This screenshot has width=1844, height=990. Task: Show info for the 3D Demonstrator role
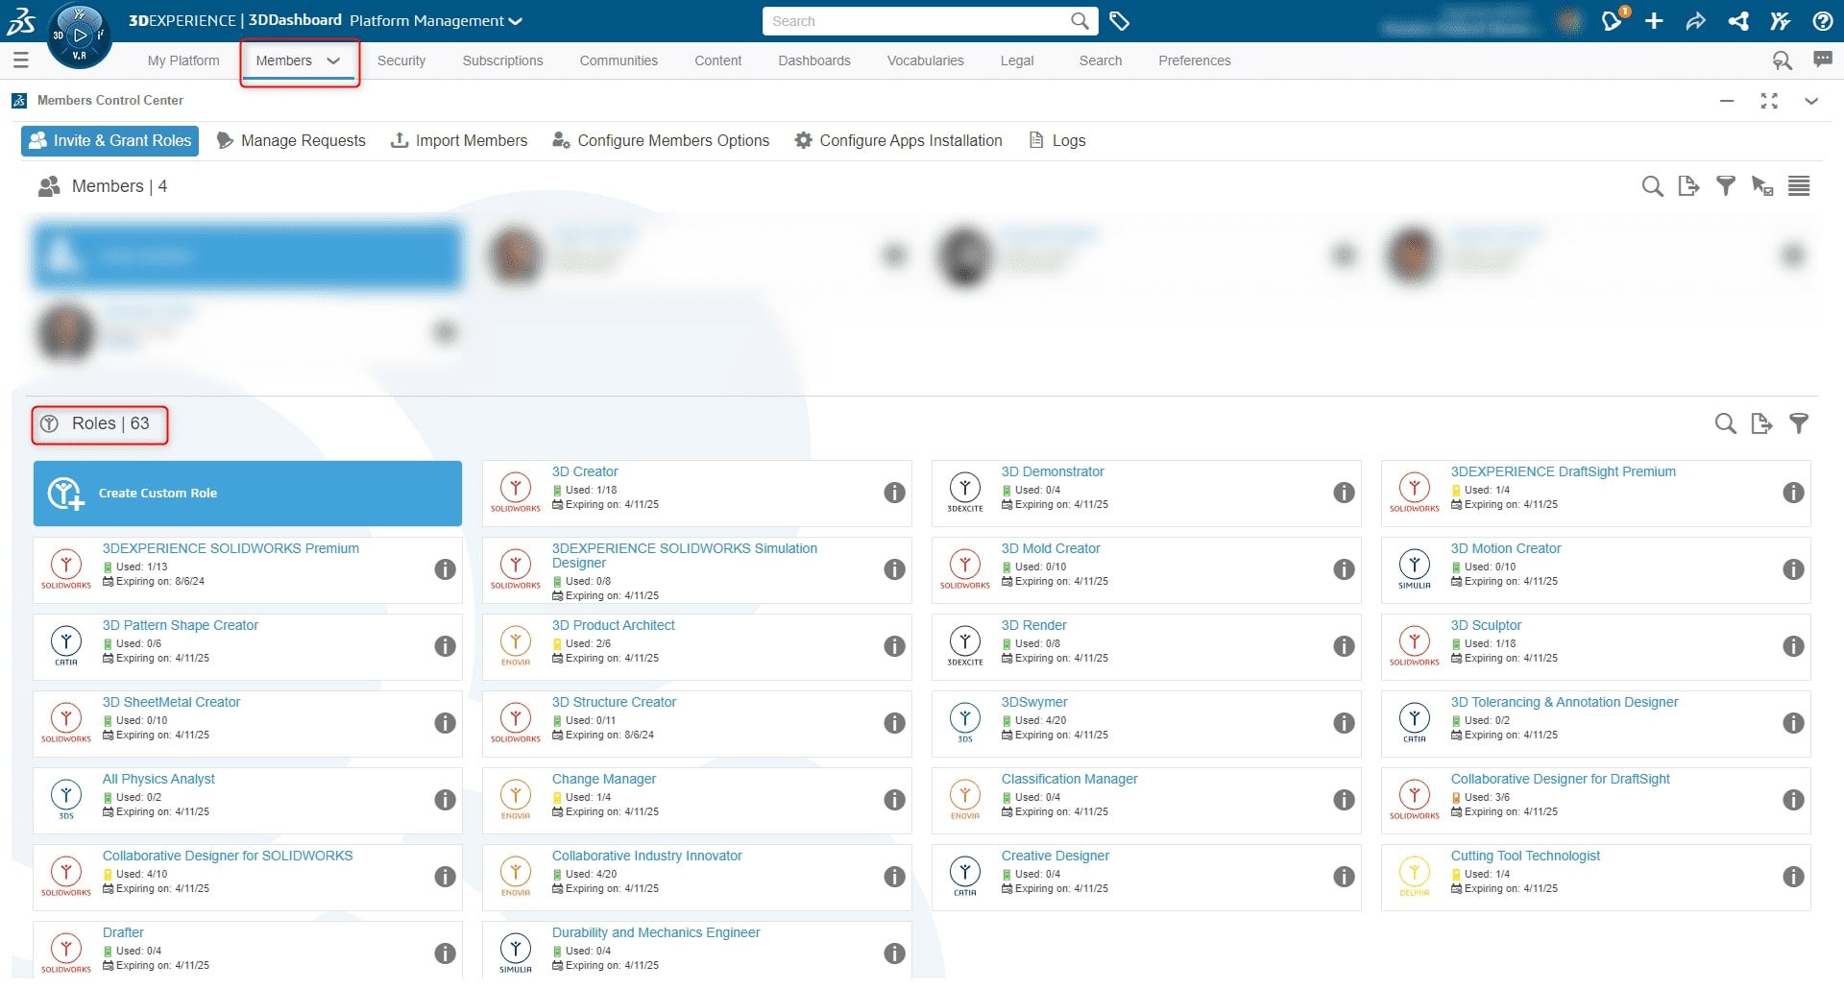click(x=1344, y=493)
